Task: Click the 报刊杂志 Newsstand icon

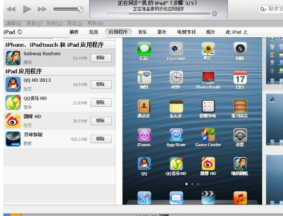Action: 240,106
